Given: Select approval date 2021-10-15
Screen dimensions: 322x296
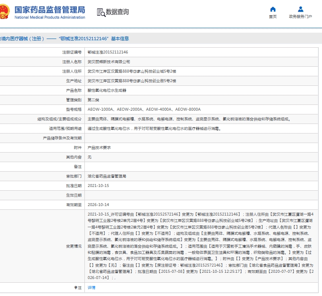Looking at the screenshot, I should [99, 186].
